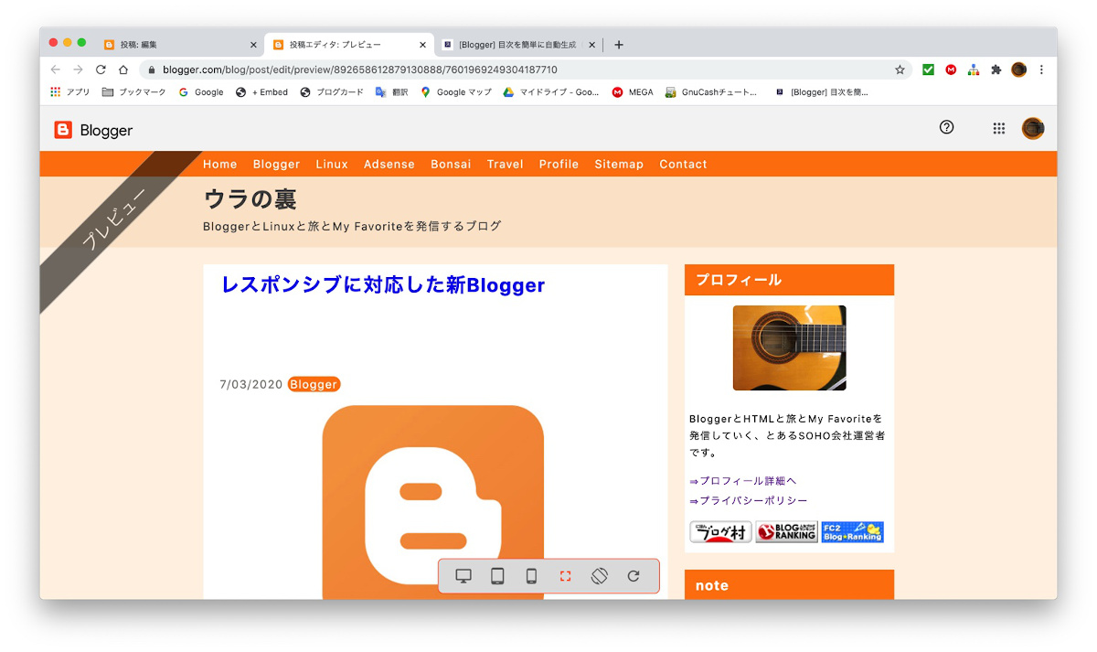The width and height of the screenshot is (1097, 652).
Task: Switch to the 投稿エディタ: プレビュー tab
Action: [347, 44]
